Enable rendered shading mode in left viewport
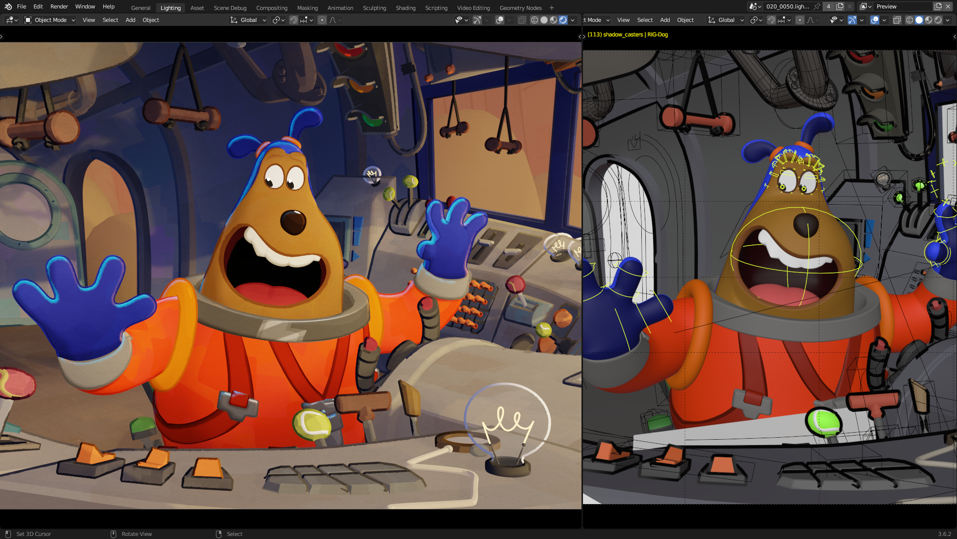 pos(563,20)
